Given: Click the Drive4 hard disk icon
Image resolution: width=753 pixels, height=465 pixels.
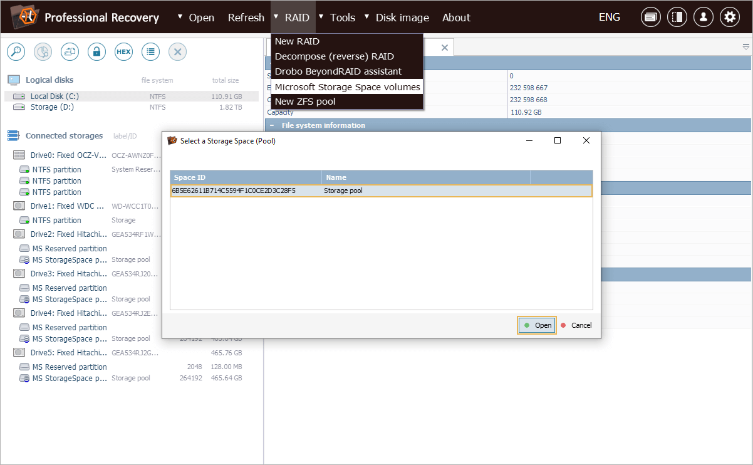Looking at the screenshot, I should point(19,313).
